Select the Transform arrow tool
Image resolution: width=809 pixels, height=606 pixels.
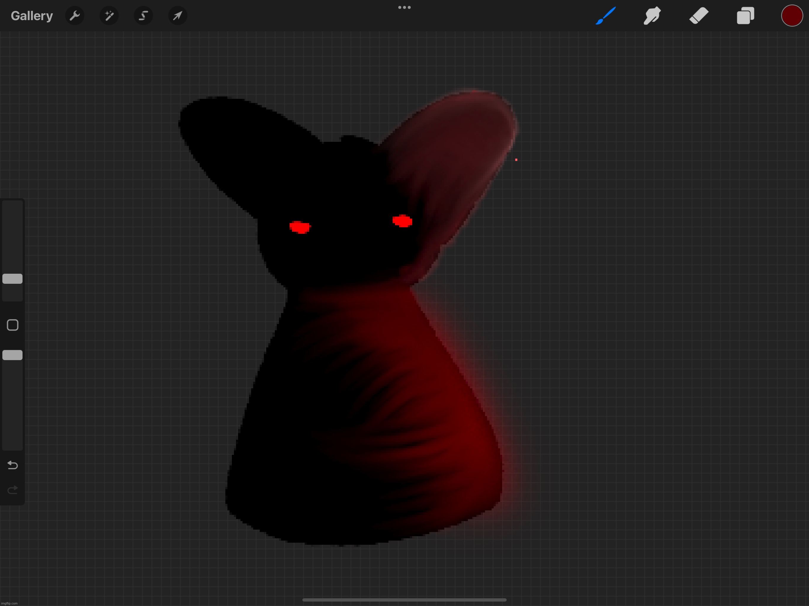tap(178, 16)
